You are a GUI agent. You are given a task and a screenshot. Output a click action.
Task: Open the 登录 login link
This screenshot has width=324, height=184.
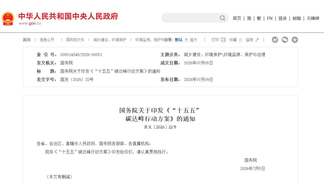[283, 18]
